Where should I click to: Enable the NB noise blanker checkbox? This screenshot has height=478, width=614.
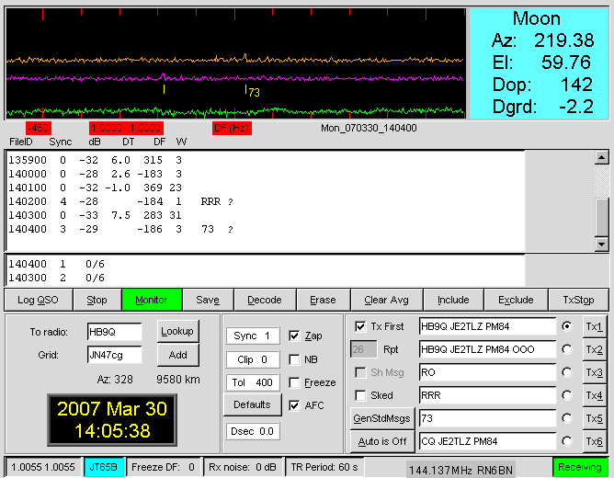tap(295, 359)
